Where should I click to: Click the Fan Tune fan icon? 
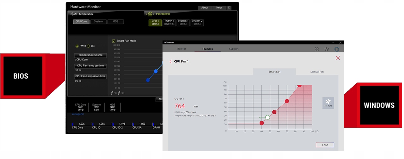coord(328,102)
